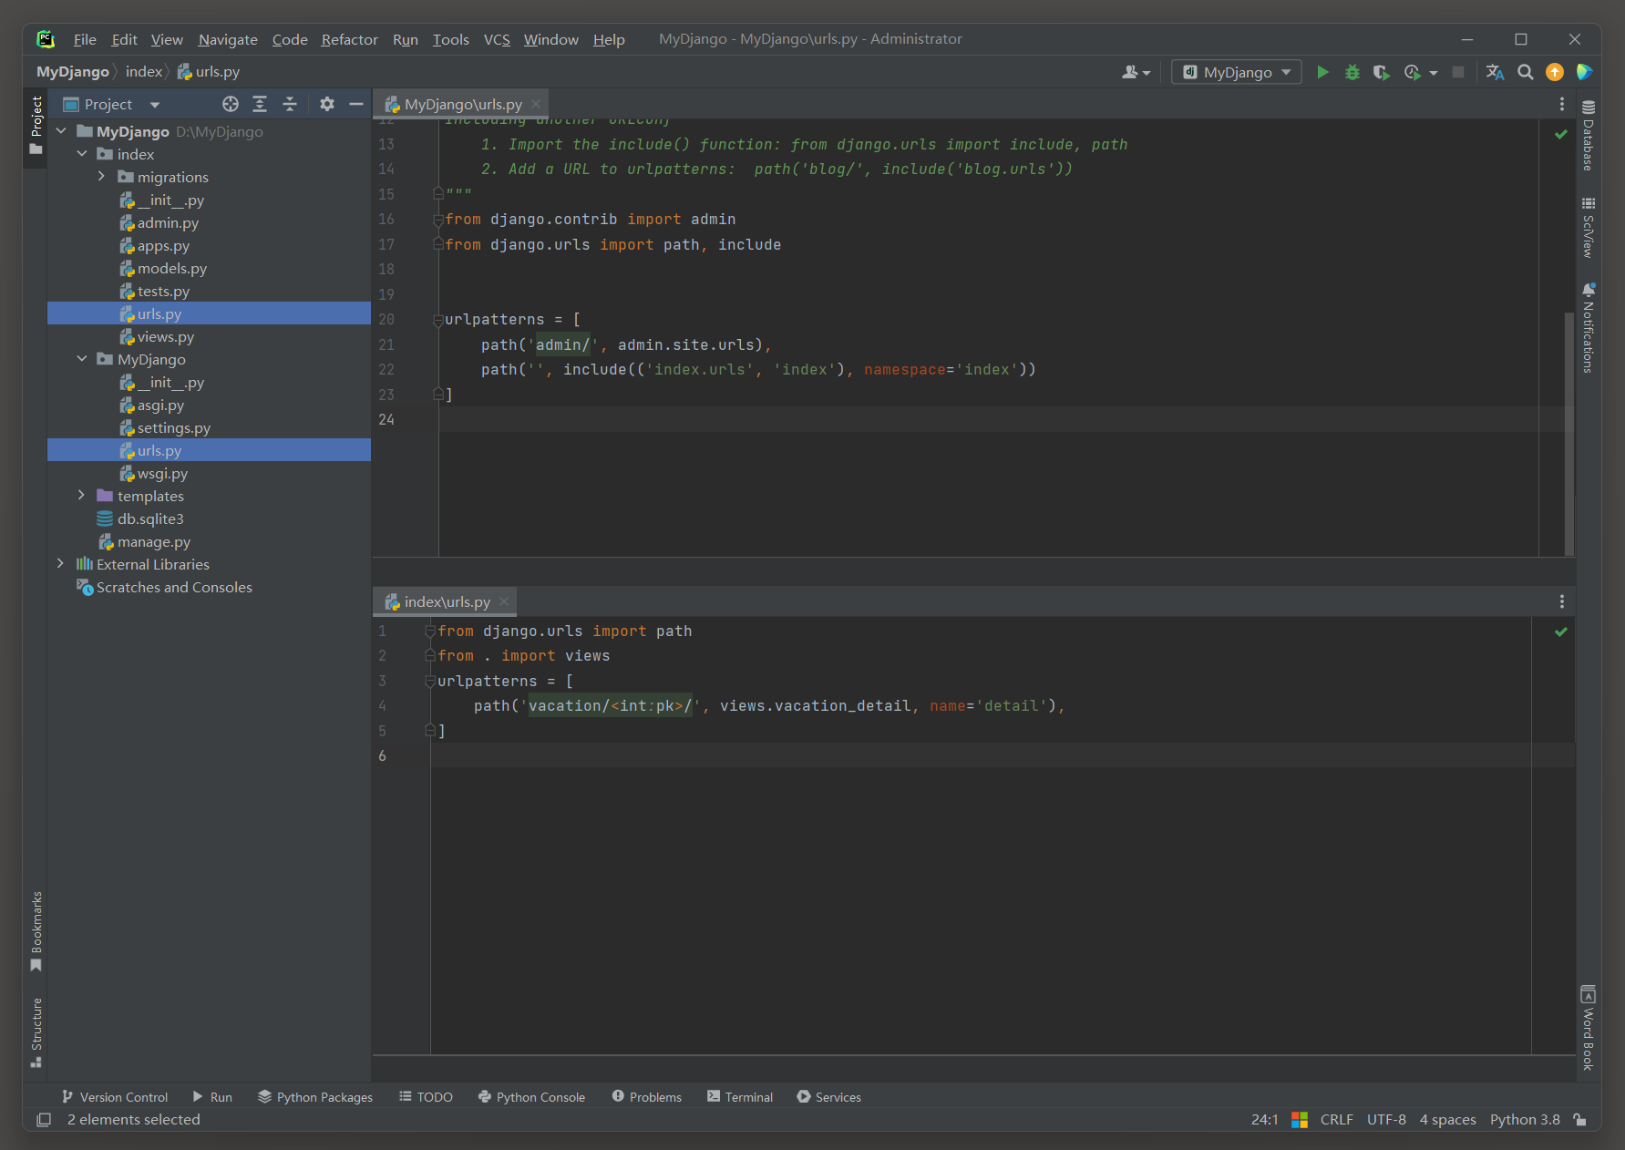Open the SciView tool window
This screenshot has height=1150, width=1625.
point(1588,228)
